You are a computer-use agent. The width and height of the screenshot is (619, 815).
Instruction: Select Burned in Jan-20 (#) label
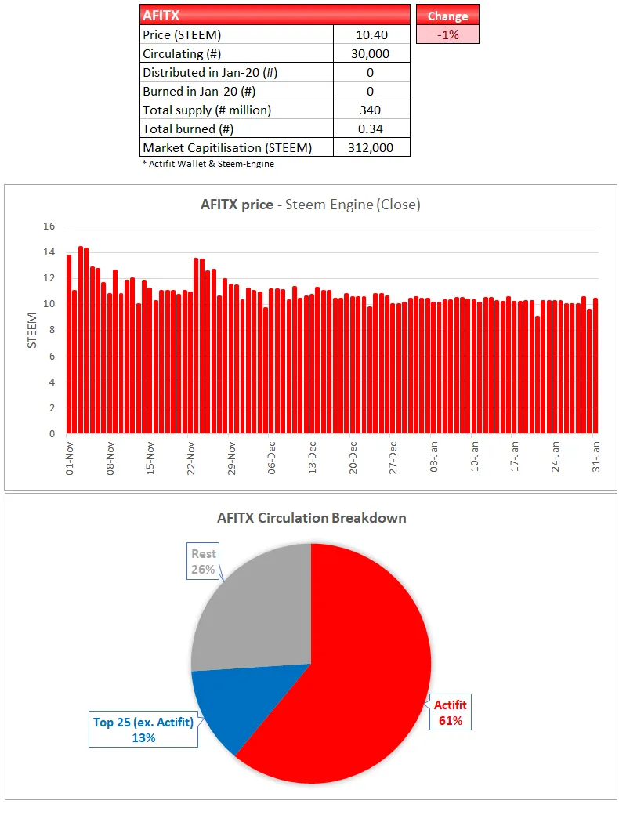click(199, 91)
